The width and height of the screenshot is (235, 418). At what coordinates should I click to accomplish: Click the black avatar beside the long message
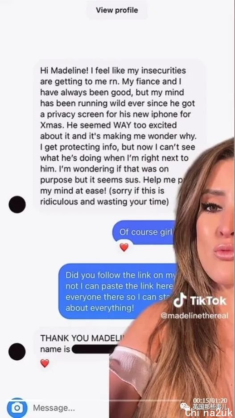point(17,205)
